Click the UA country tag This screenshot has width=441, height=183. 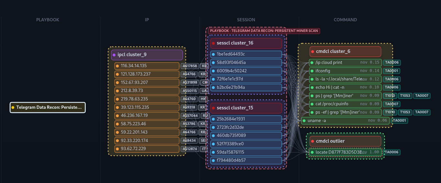pos(204,91)
